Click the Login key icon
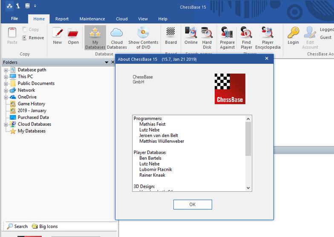The height and width of the screenshot is (237, 334). [293, 32]
